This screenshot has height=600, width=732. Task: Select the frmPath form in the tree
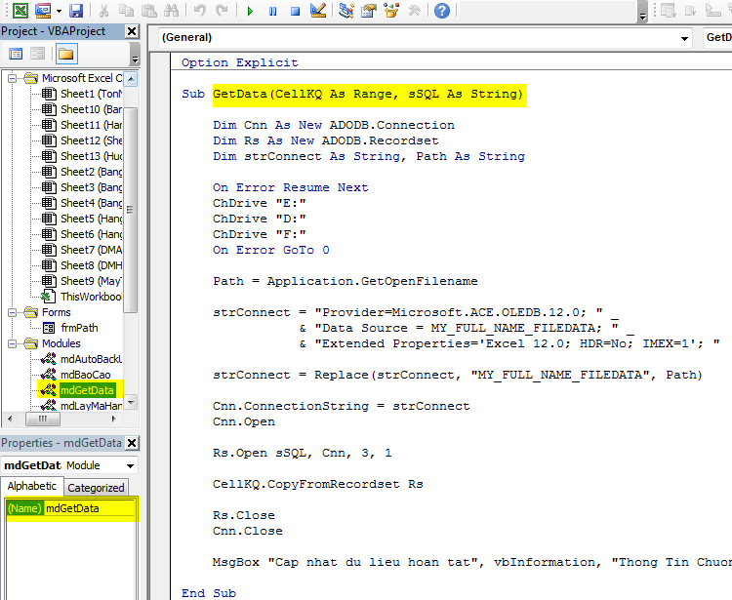point(79,328)
